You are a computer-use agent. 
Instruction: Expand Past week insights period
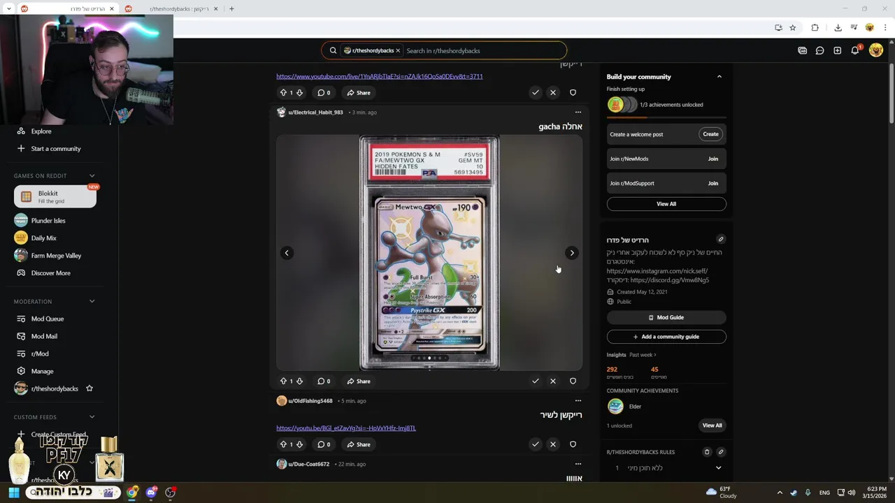click(643, 355)
